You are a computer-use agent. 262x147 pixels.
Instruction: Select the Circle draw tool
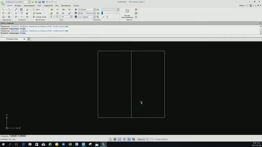point(3,17)
